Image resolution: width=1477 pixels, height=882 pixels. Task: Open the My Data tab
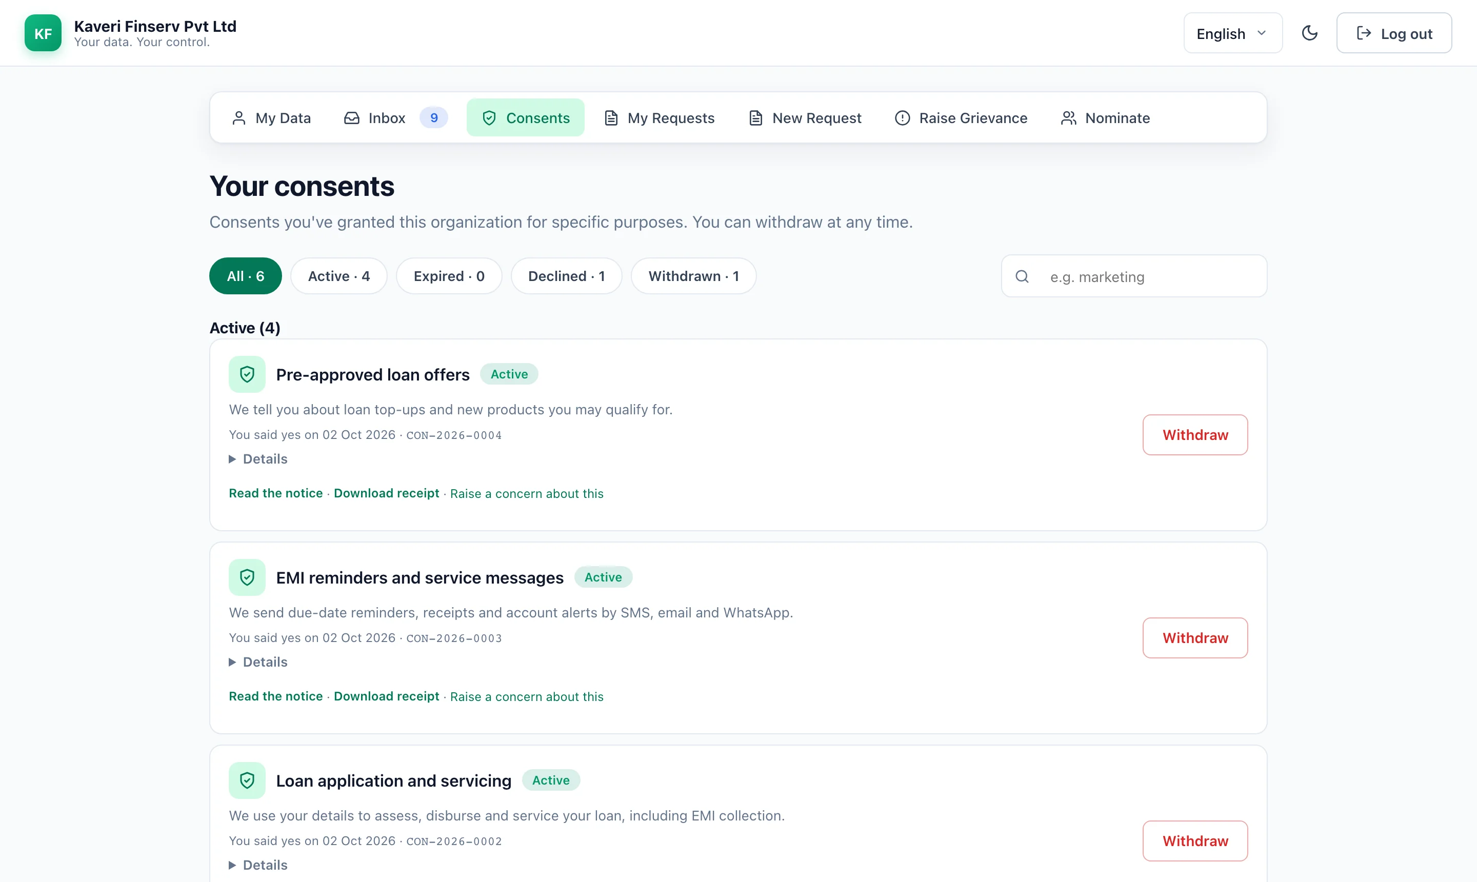click(271, 117)
